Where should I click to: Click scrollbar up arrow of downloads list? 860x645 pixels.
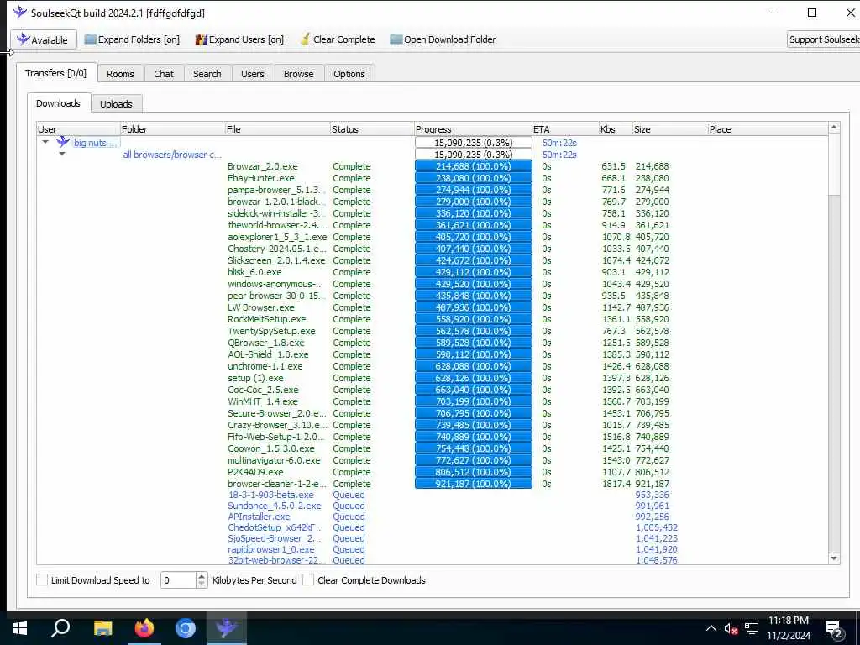(x=834, y=128)
